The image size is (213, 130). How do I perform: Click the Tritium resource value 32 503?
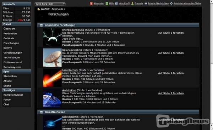pyautogui.click(x=26, y=16)
